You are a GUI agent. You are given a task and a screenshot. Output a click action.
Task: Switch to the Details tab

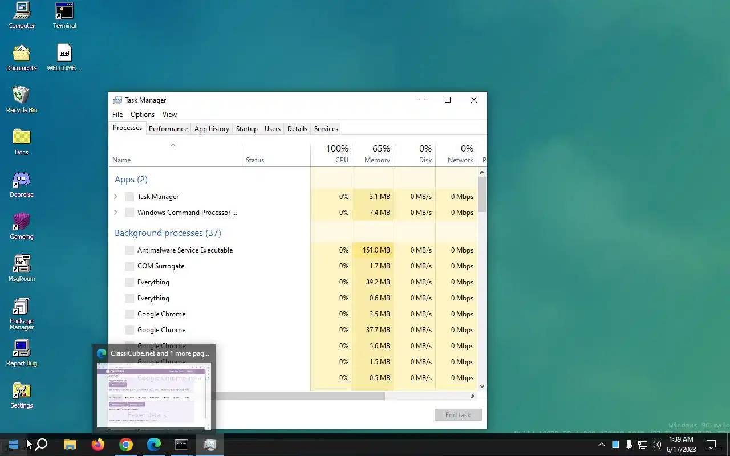[x=297, y=129]
